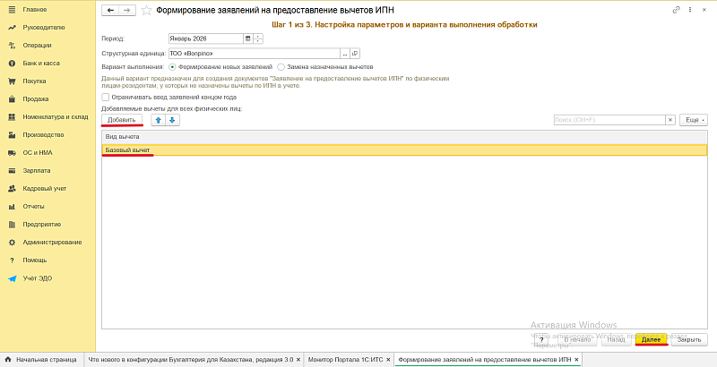
Task: Open Структурная единица selection ellipsis
Action: tap(343, 53)
